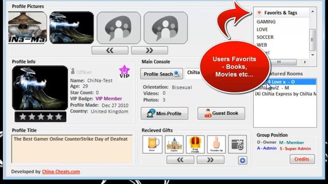The width and height of the screenshot is (328, 184).
Task: Click Favorits vertical scrollbar thumb
Action: tap(312, 40)
